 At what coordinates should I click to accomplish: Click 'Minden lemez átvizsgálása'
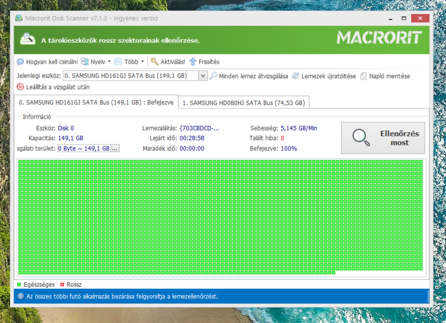[x=253, y=76]
